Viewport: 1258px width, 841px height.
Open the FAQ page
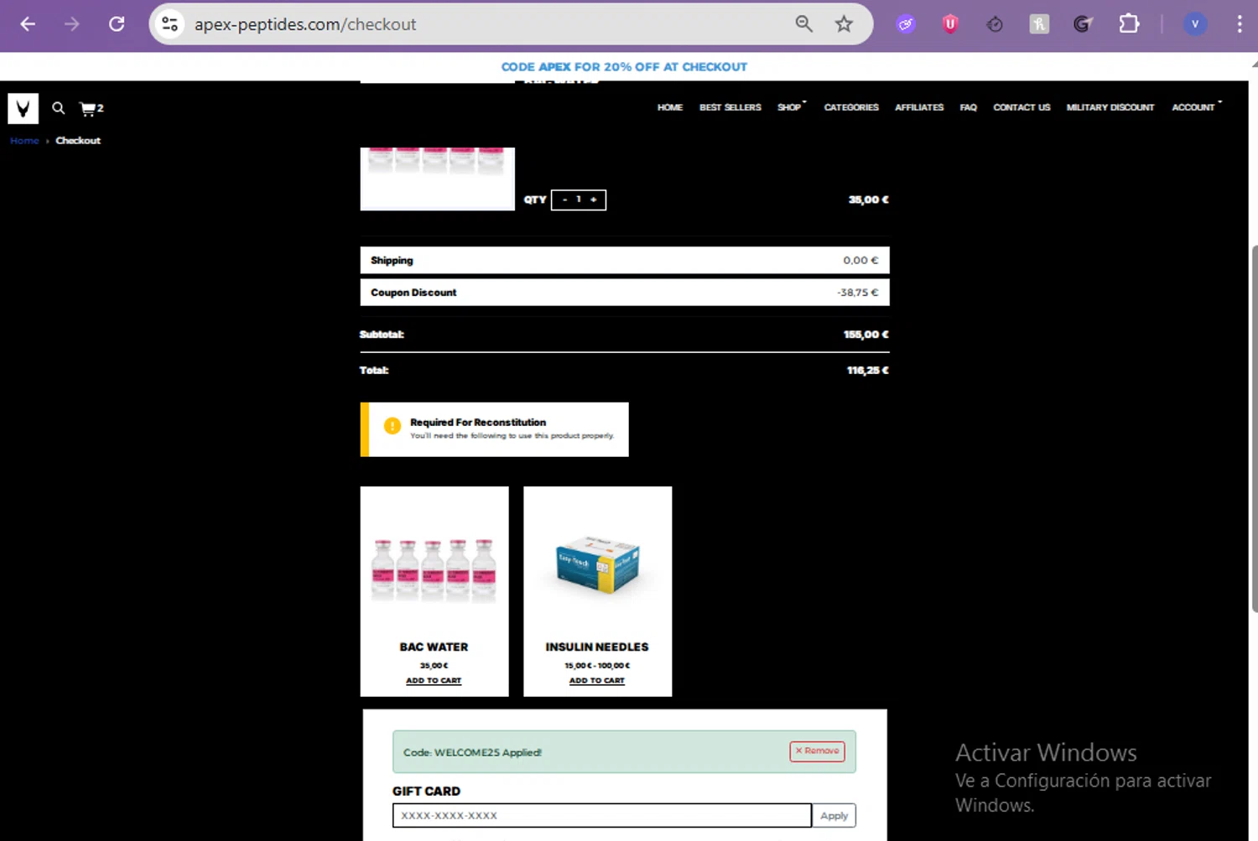click(969, 107)
